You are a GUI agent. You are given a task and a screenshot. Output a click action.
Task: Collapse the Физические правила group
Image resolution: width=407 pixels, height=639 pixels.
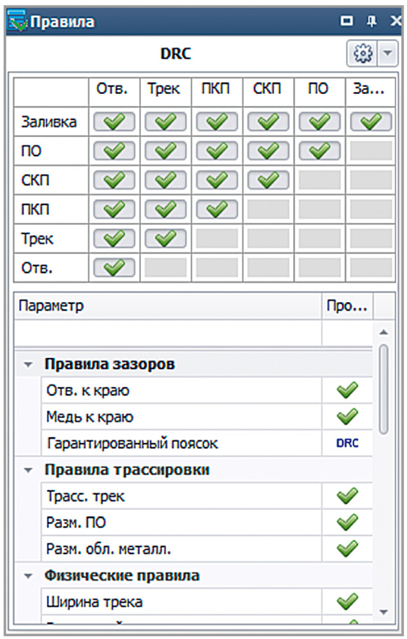(28, 576)
